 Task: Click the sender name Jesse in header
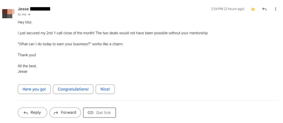[23, 9]
